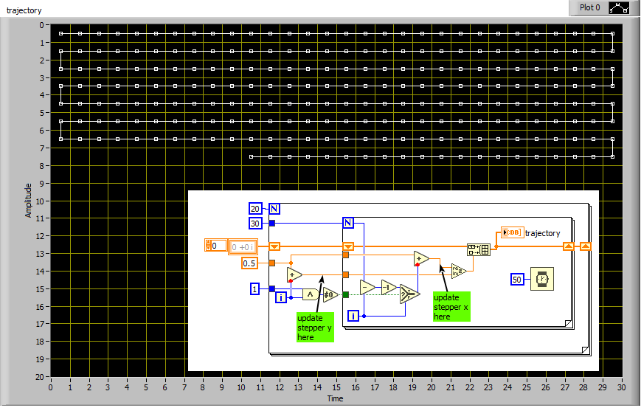Click the orange tunnel wired to constant 0.5
This screenshot has width=641, height=408.
coord(272,263)
